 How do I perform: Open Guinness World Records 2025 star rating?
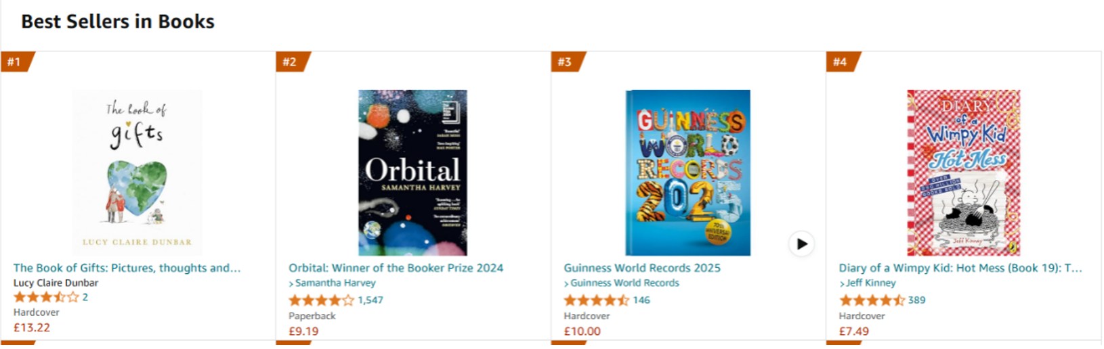(x=596, y=300)
